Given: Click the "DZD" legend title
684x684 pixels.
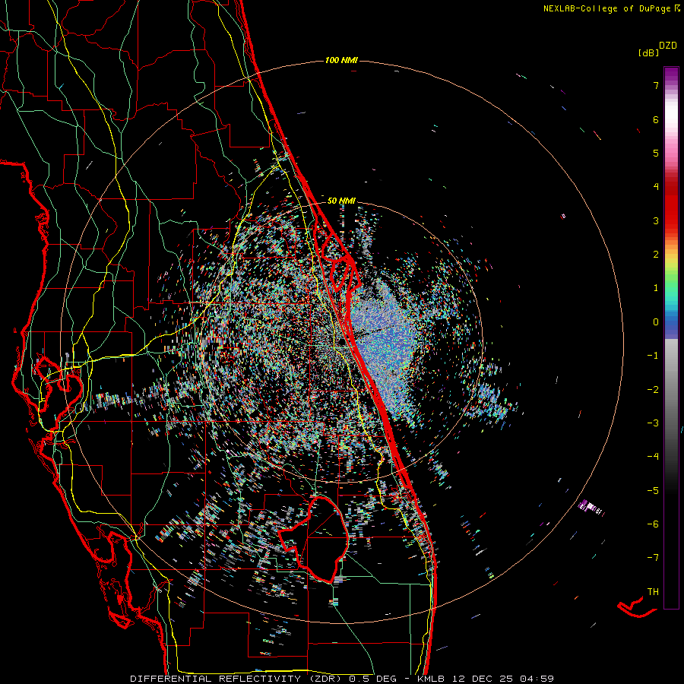Looking at the screenshot, I should click(x=668, y=46).
